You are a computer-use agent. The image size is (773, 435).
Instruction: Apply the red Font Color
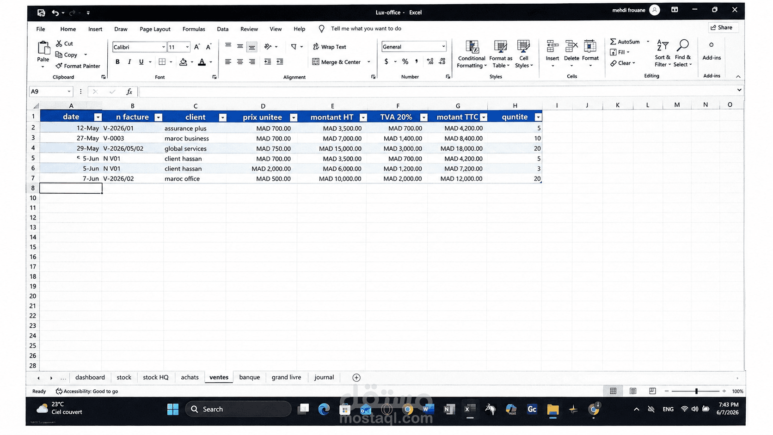pyautogui.click(x=202, y=61)
